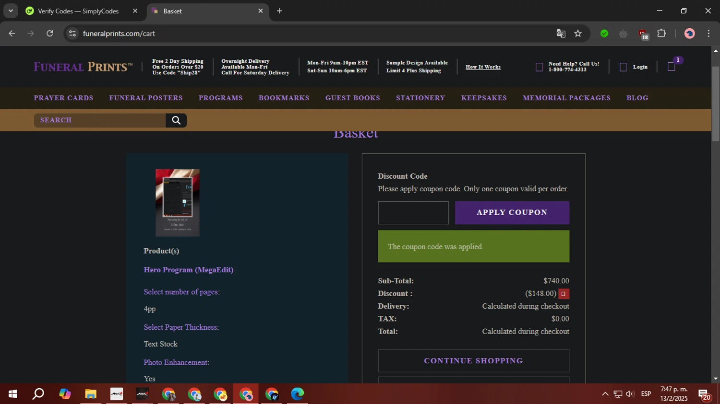
Task: Open the Copilot taskbar icon
Action: point(65,394)
